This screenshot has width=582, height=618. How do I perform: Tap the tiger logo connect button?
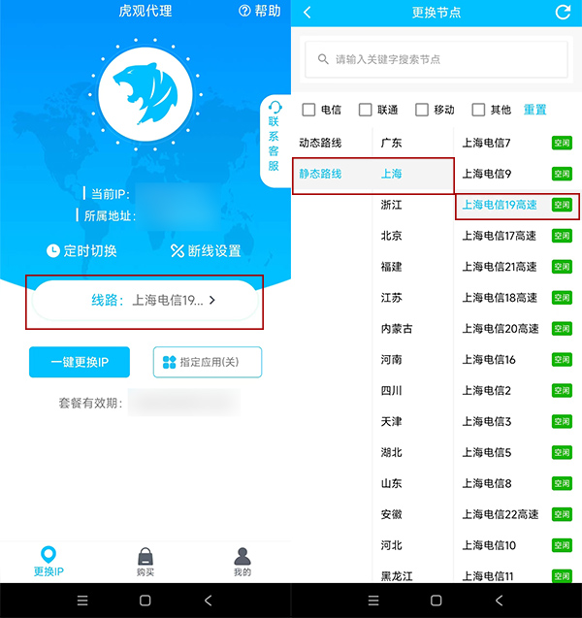145,95
